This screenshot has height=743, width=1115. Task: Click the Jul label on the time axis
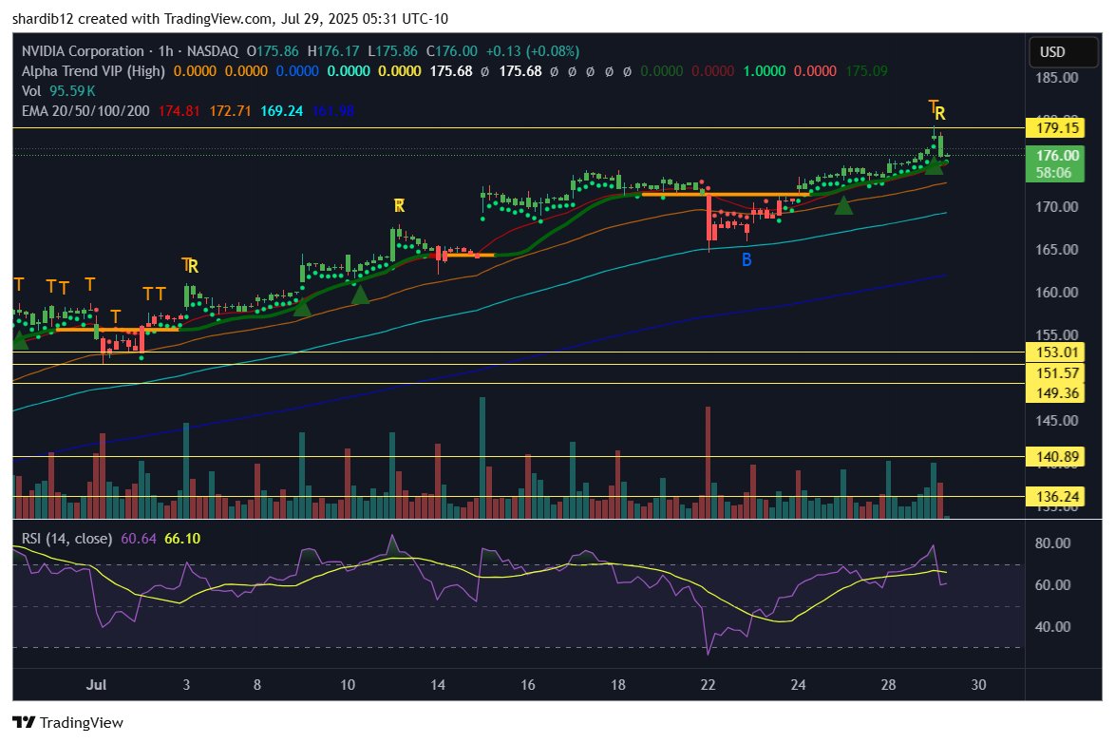[96, 685]
